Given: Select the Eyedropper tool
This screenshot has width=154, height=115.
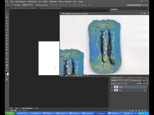Looking at the screenshot, I should coord(7,26).
